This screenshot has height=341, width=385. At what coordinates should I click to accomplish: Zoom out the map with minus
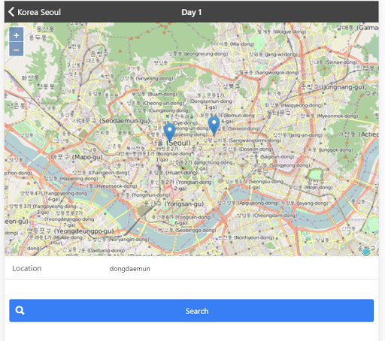17,50
